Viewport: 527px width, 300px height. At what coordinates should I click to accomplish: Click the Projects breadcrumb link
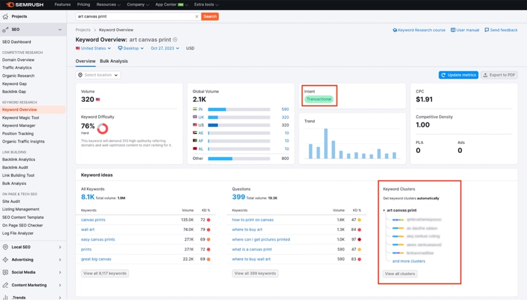83,30
